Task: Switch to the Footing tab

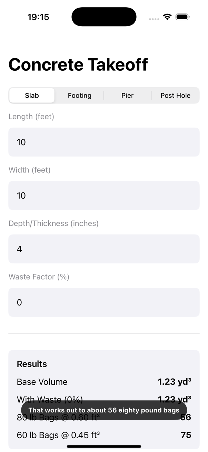Action: point(79,96)
